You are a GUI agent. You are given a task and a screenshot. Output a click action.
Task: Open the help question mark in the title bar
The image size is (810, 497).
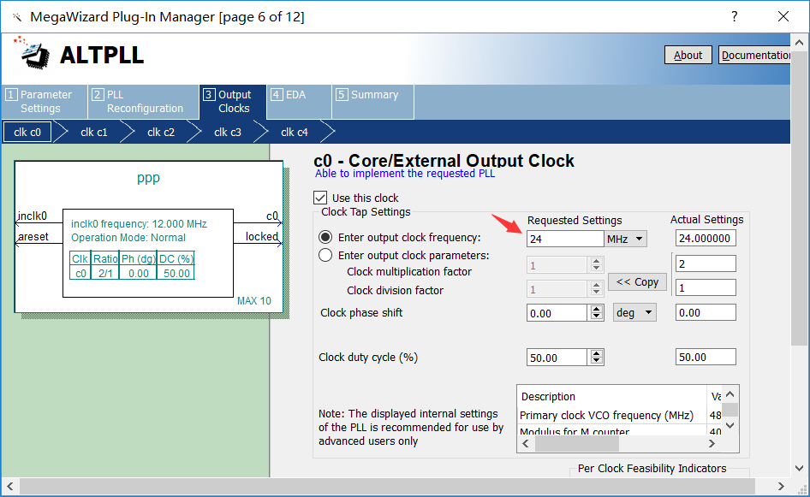(x=734, y=16)
